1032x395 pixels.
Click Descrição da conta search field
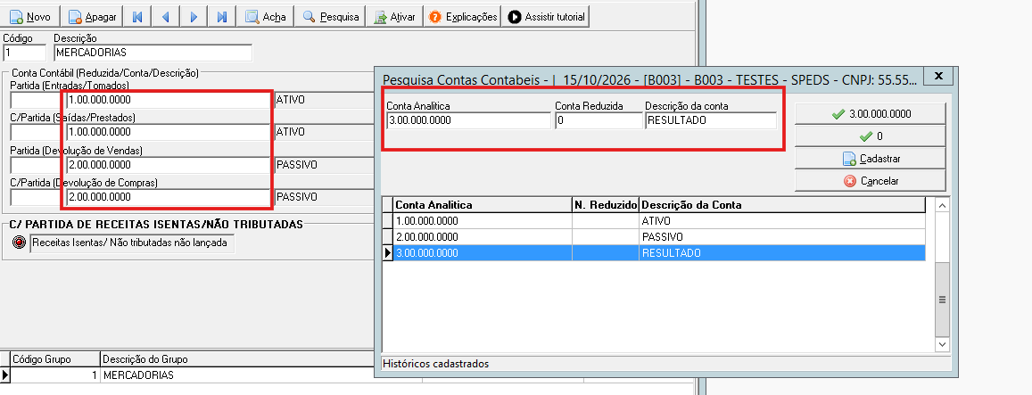711,120
